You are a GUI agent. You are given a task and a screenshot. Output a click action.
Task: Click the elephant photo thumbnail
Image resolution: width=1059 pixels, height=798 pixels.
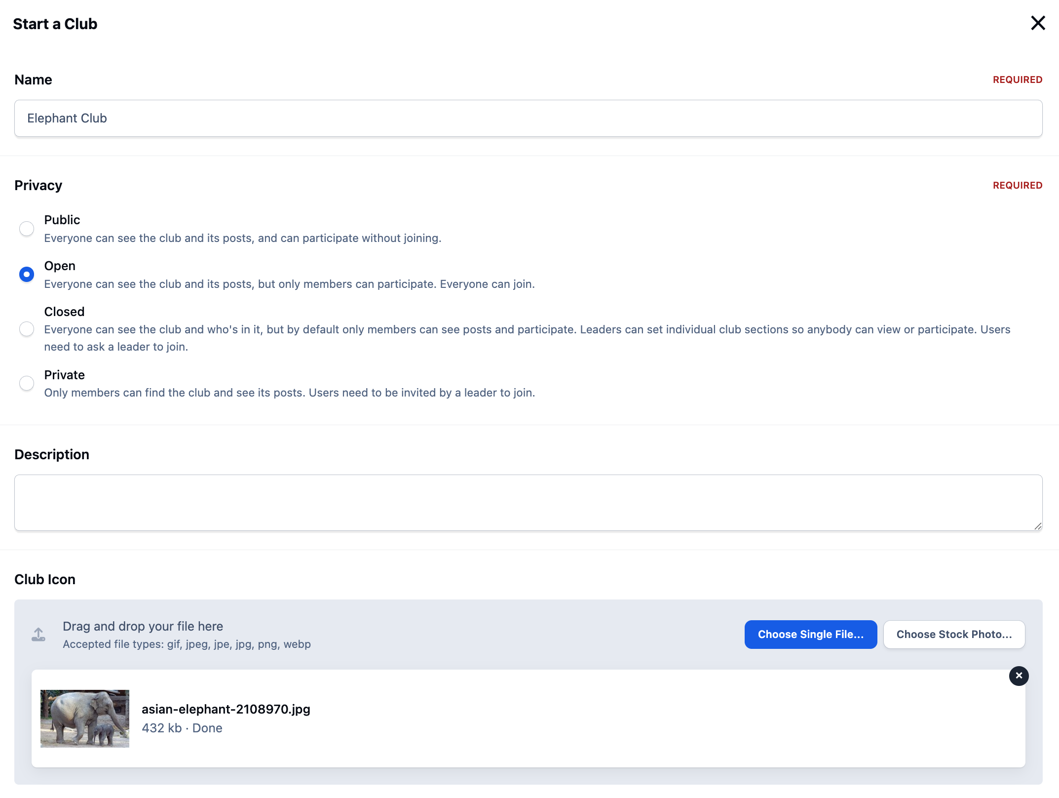pos(85,718)
